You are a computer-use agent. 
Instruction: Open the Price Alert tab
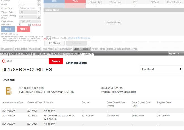click(47, 49)
